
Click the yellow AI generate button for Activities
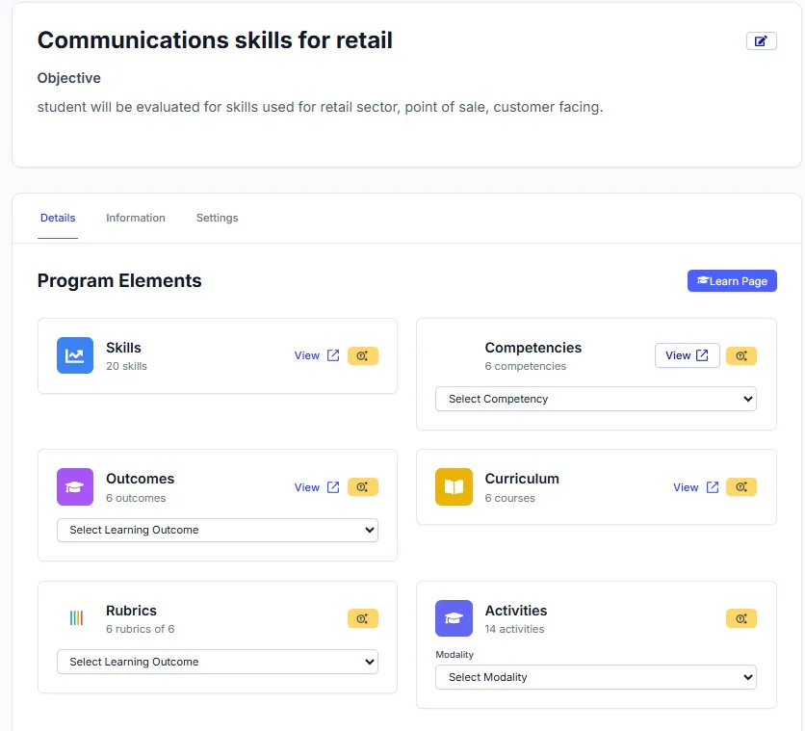click(x=740, y=618)
